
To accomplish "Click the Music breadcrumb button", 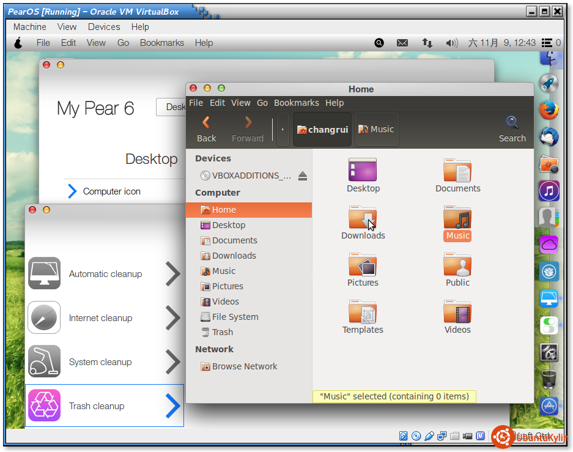I will (x=376, y=129).
